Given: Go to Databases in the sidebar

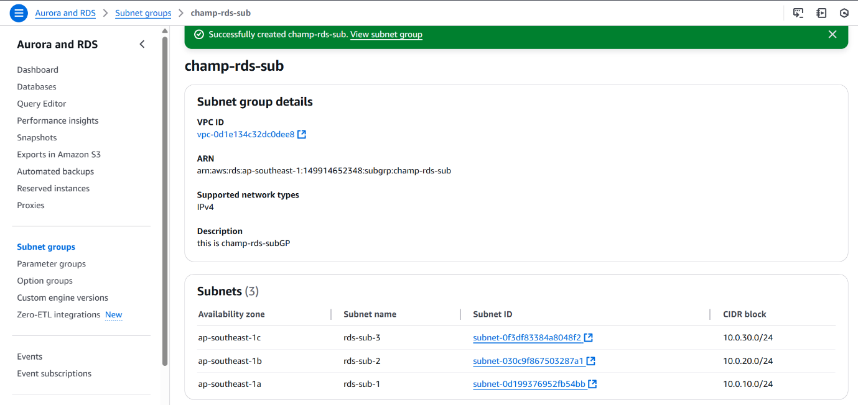Looking at the screenshot, I should [37, 87].
